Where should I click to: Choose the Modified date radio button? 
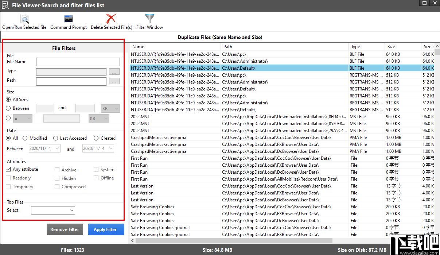pyautogui.click(x=25, y=138)
